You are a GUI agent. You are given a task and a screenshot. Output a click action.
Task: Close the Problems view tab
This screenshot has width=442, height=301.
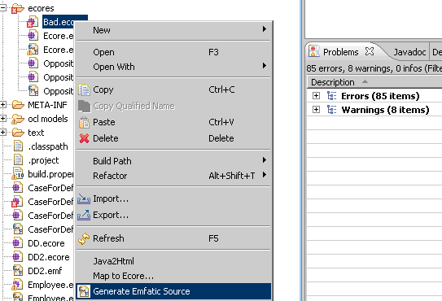(x=370, y=51)
